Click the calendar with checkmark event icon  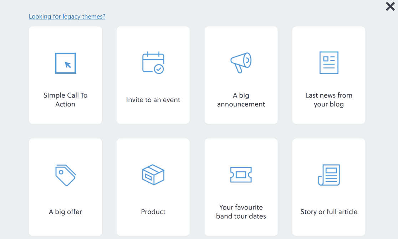[153, 63]
